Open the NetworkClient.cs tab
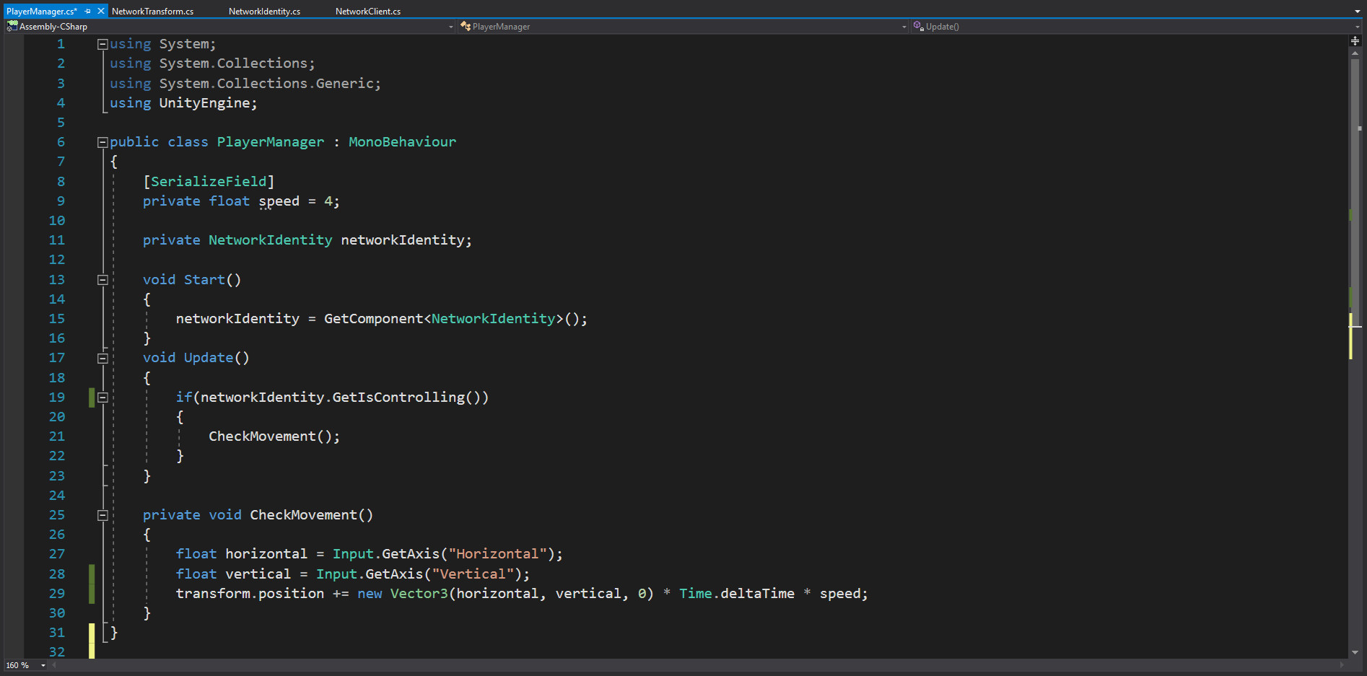The width and height of the screenshot is (1367, 676). tap(368, 12)
